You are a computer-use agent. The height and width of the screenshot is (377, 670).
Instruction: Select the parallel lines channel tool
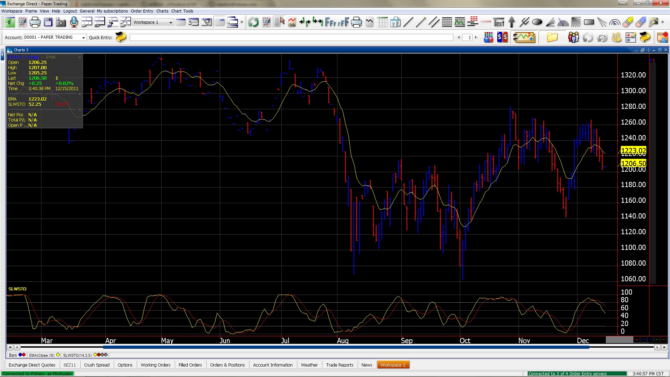(x=434, y=22)
